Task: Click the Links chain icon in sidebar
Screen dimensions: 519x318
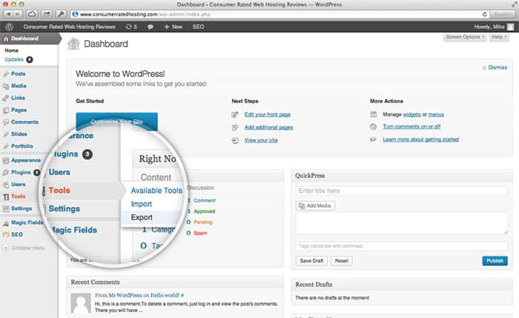Action: click(6, 98)
